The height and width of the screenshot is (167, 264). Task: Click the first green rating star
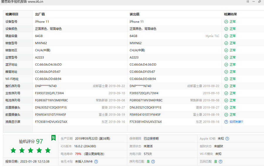(x=13, y=151)
